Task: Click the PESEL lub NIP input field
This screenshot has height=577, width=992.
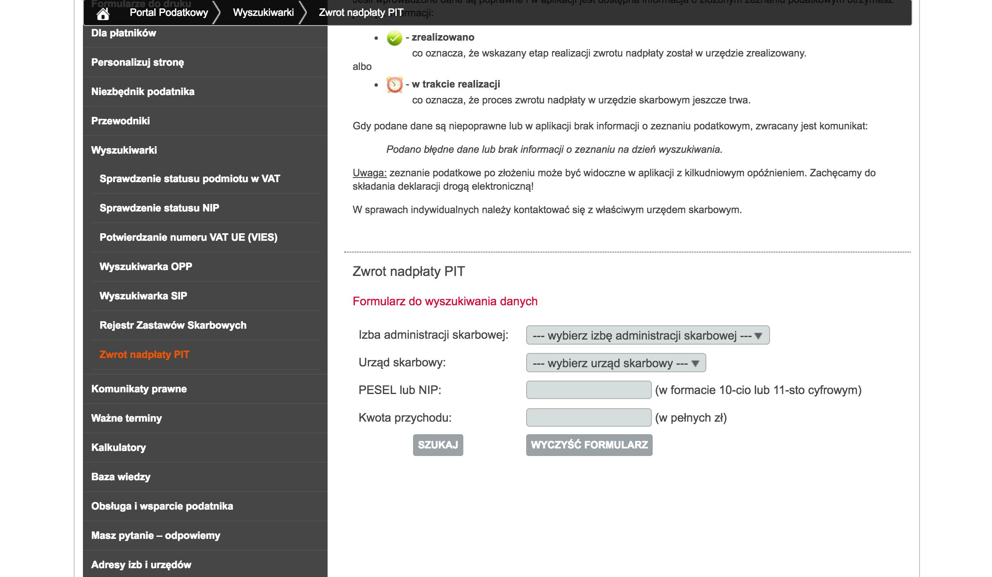Action: point(588,390)
